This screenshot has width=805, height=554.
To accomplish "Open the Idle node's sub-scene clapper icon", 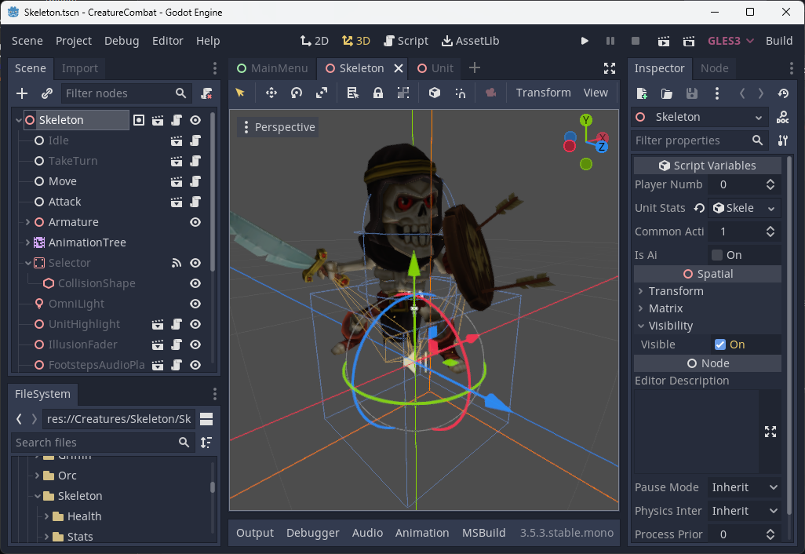I will click(177, 140).
